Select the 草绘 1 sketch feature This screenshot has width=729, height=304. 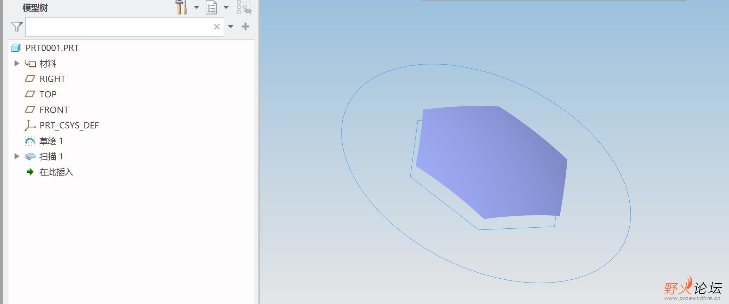click(x=51, y=141)
